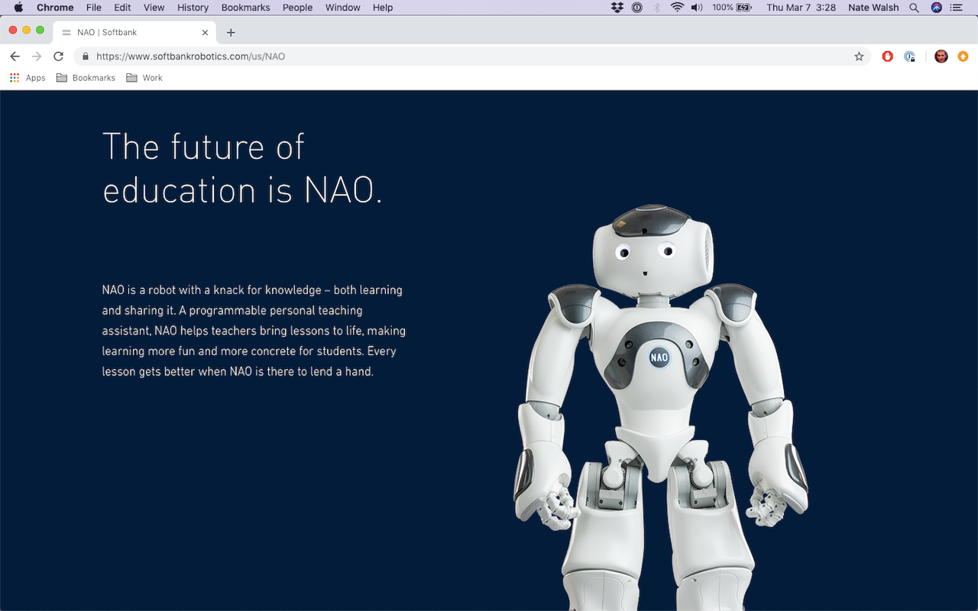Screen dimensions: 978x611
Task: Go forward with the forward arrow
Action: click(36, 57)
